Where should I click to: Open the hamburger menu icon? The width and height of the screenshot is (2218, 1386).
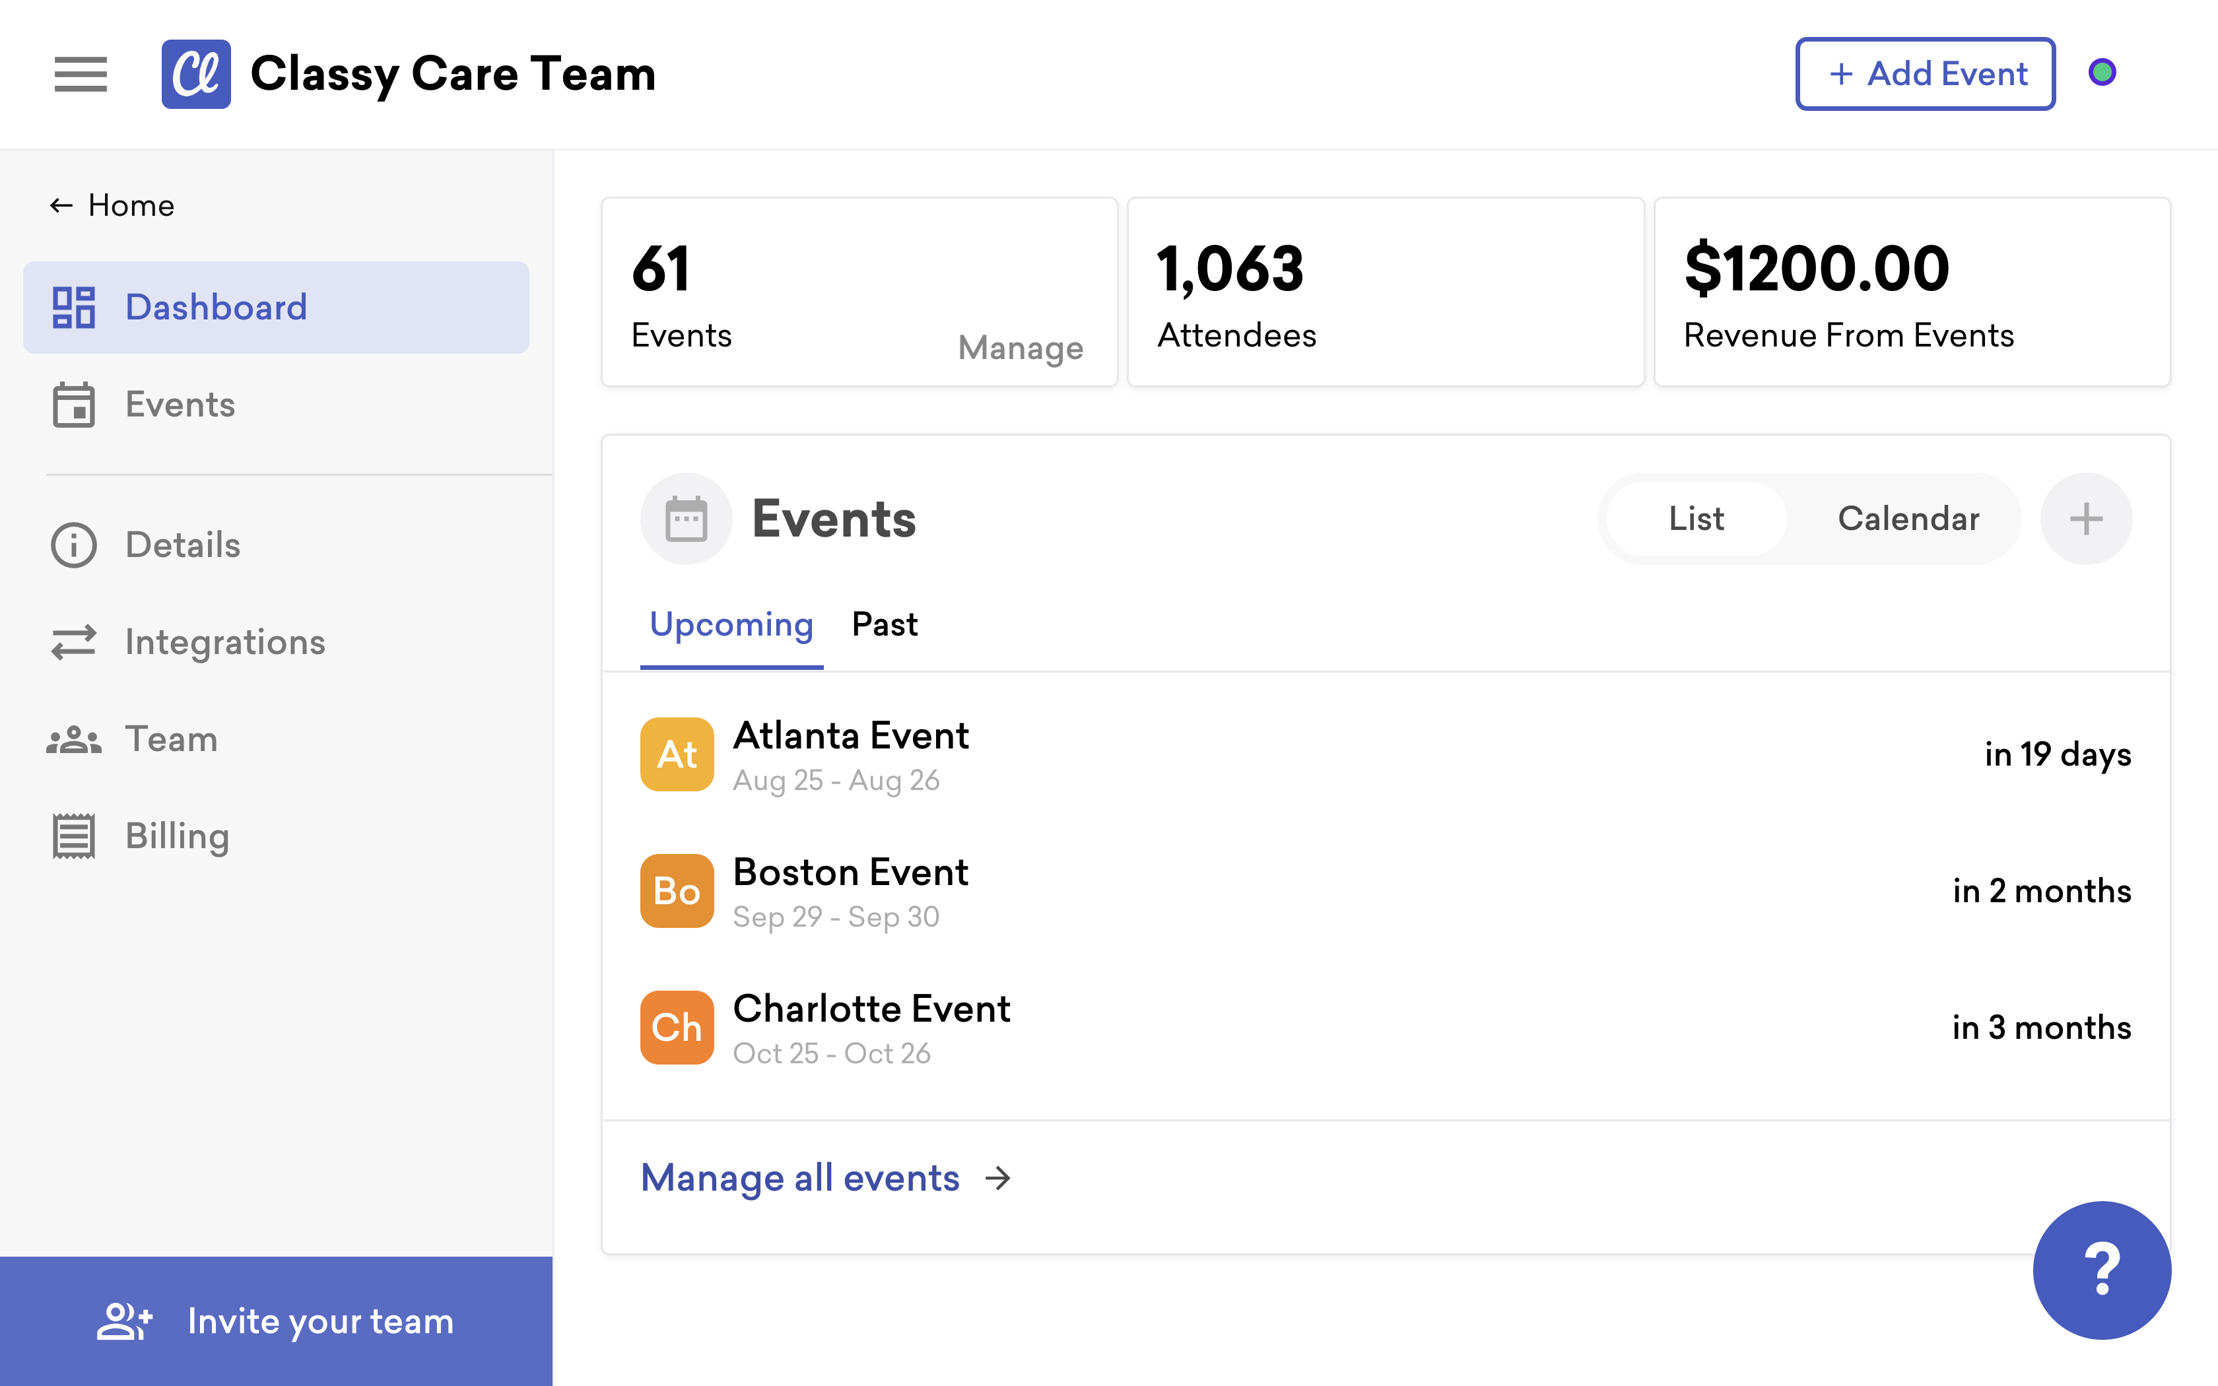click(81, 74)
